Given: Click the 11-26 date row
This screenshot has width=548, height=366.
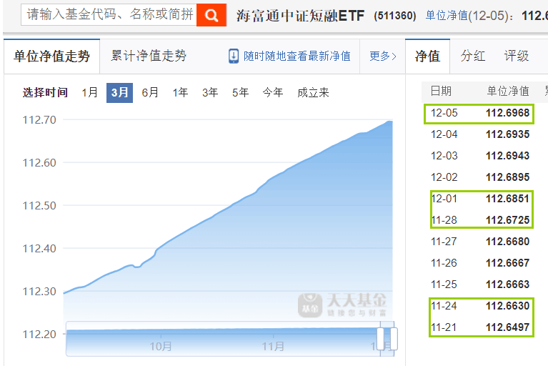Looking at the screenshot, I should coord(444,263).
